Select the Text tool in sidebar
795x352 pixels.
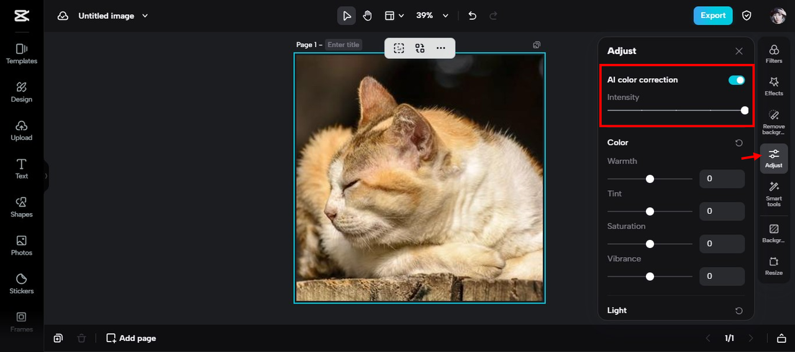tap(22, 169)
